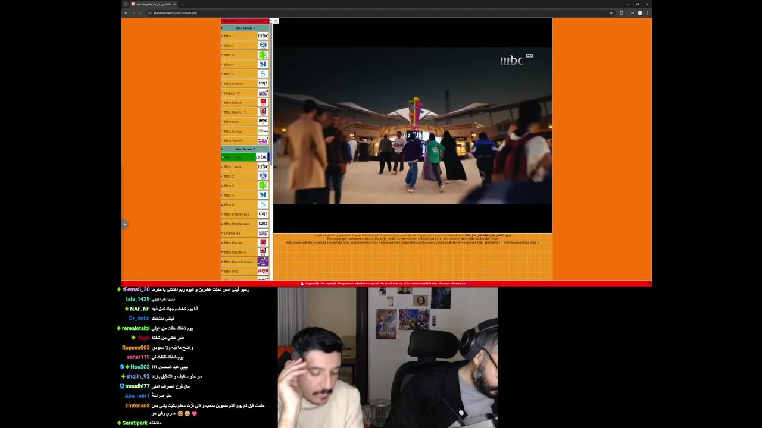This screenshot has height=428, width=762.
Task: Click the Mbc Drama ksa channel label
Action: coord(236,215)
